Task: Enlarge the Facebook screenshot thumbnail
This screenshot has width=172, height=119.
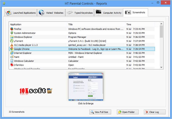Action: tap(86, 87)
